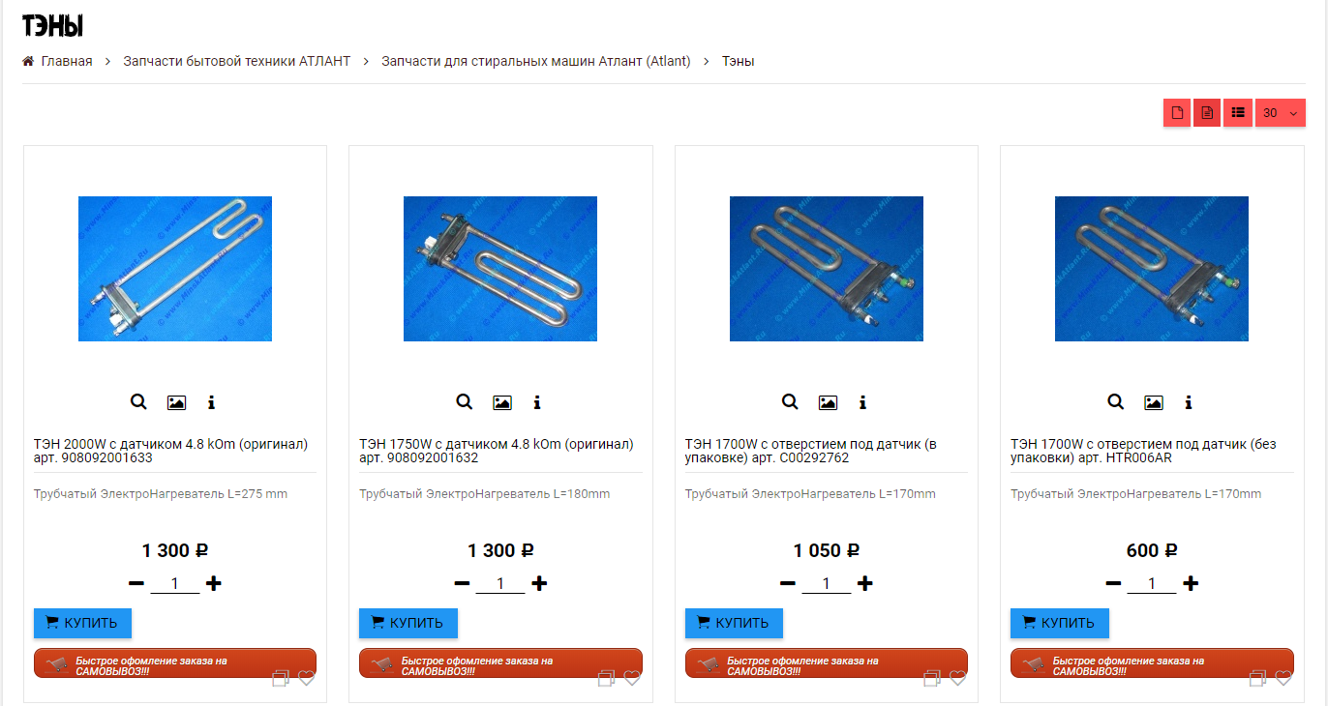Click quantity field for ТЭН 1700W C00292762
This screenshot has width=1328, height=706.
point(826,583)
